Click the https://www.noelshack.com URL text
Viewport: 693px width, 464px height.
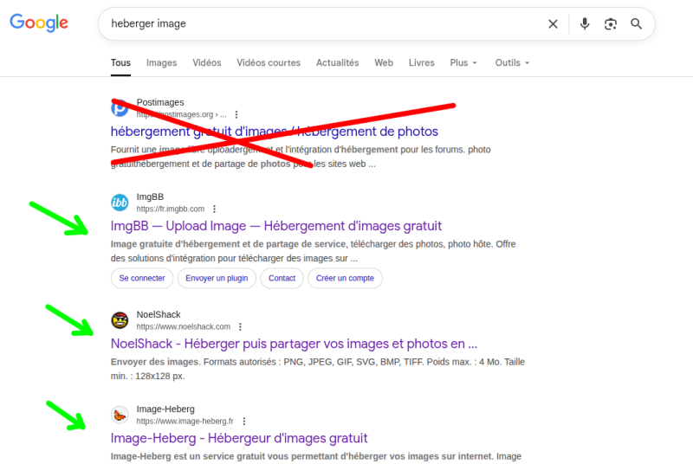coord(184,326)
